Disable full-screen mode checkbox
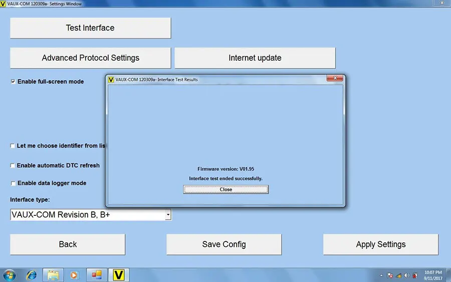Viewport: 451px width, 282px height. pyautogui.click(x=13, y=82)
